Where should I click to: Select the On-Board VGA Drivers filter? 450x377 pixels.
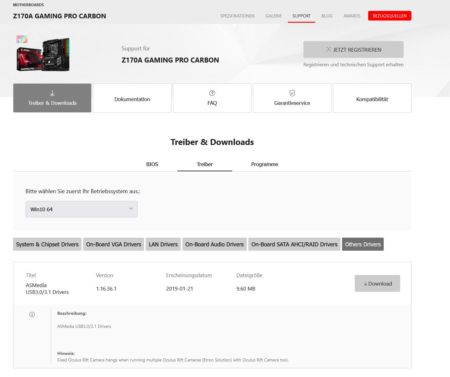click(113, 244)
